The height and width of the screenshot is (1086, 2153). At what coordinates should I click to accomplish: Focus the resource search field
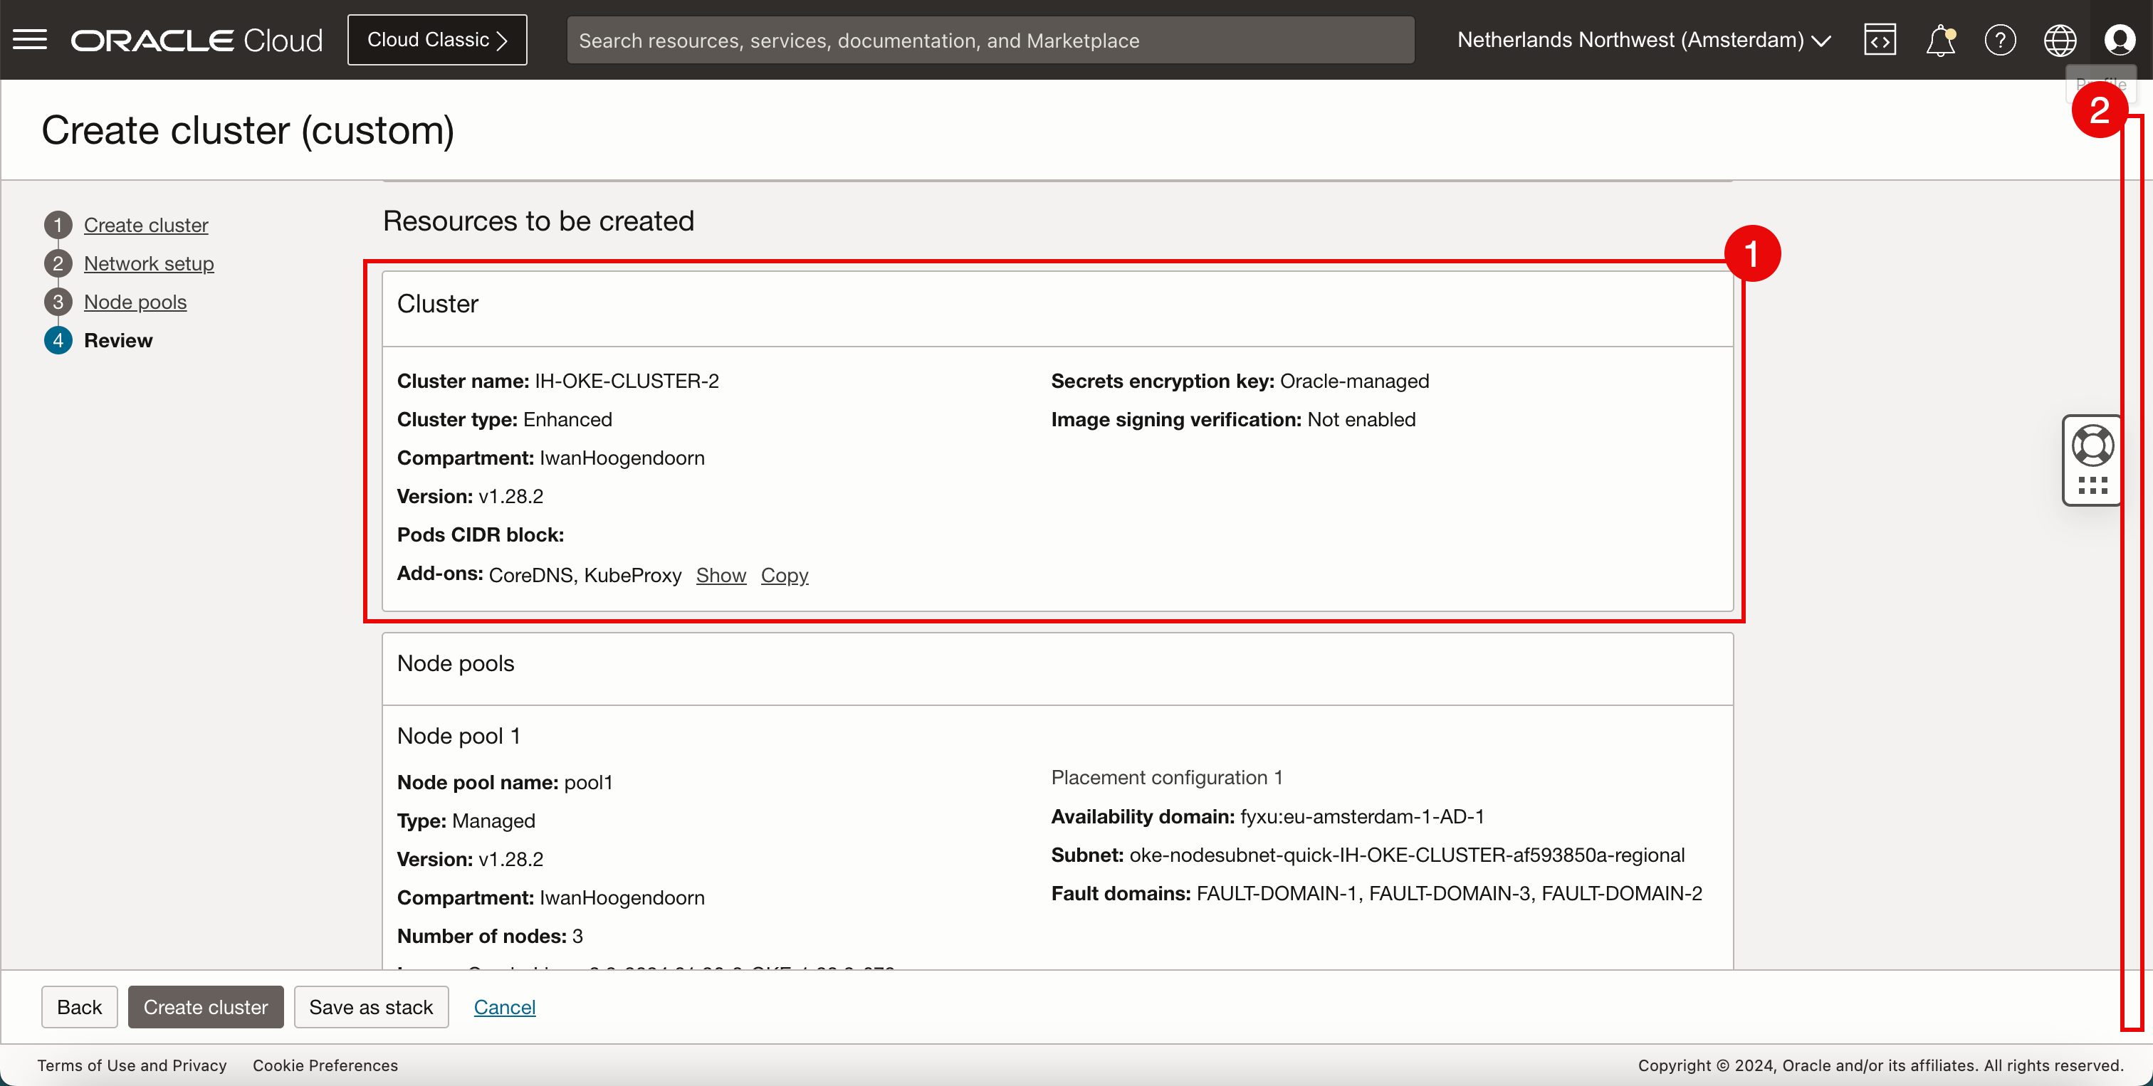coord(990,40)
